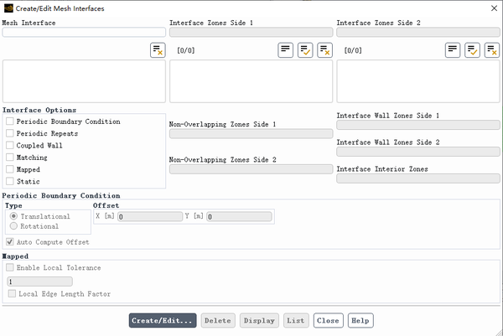Tick the Matching interface option

pos(10,158)
